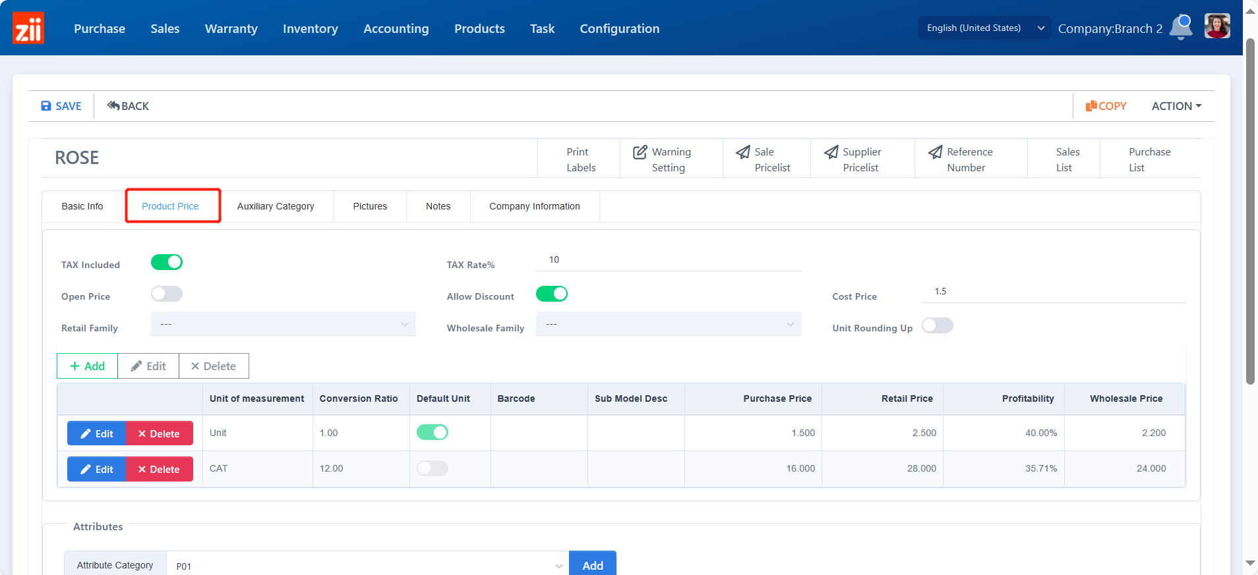Disable the TAX Included toggle

point(167,262)
